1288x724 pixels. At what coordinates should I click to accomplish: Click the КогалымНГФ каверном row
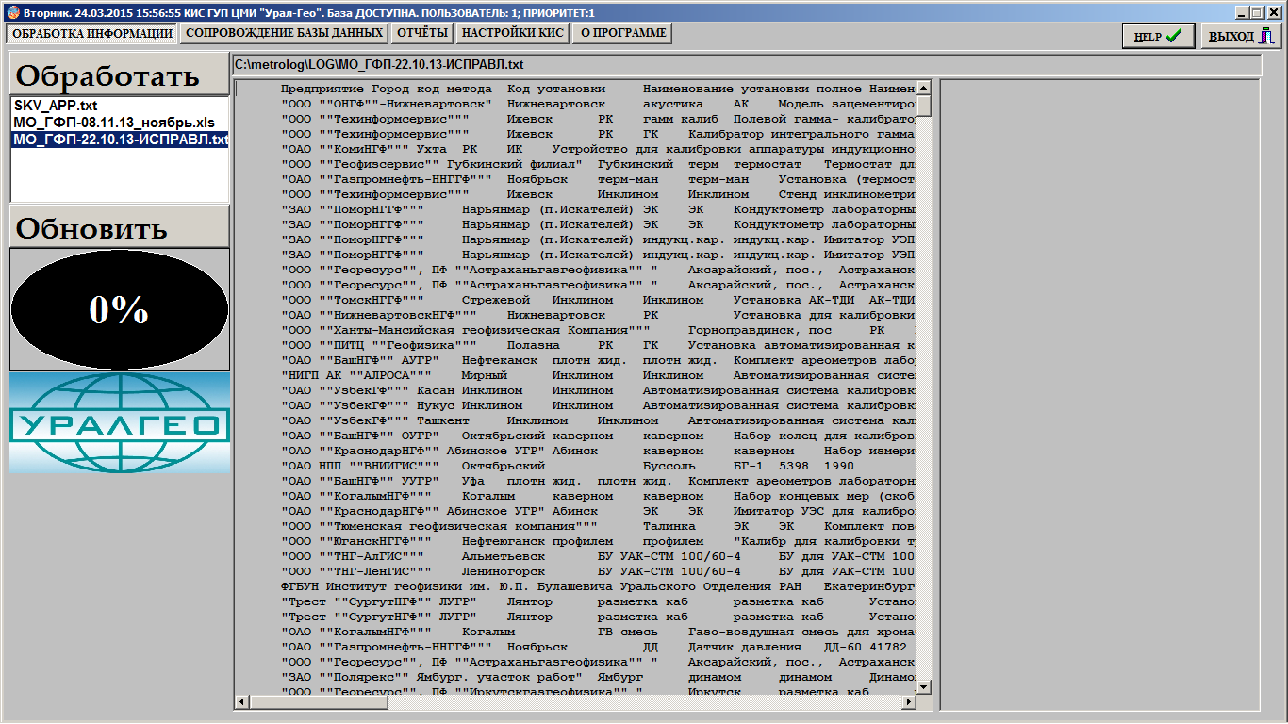click(598, 496)
